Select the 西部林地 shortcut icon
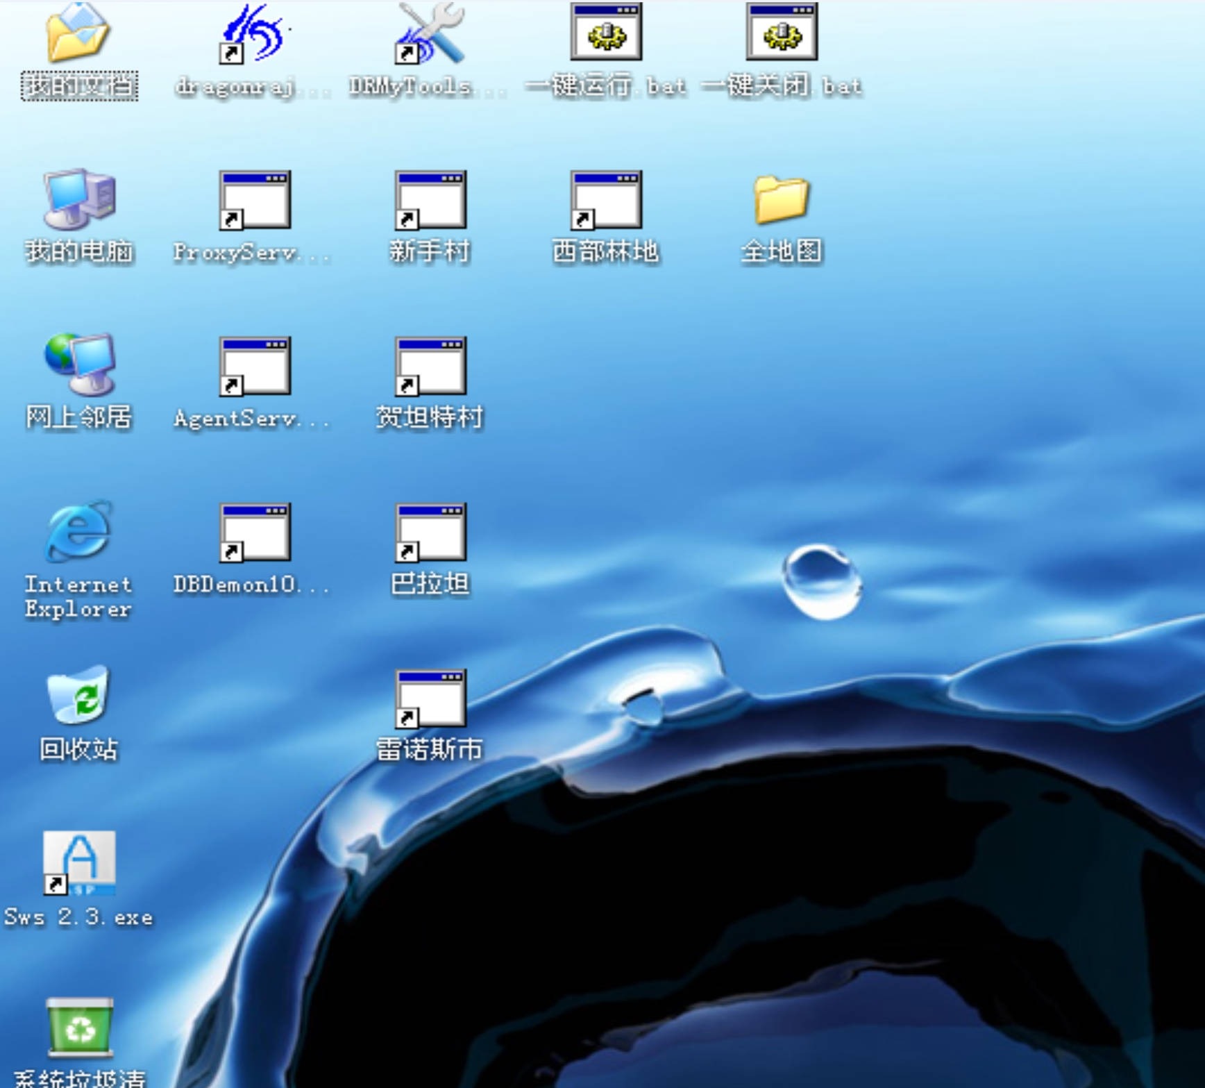The width and height of the screenshot is (1205, 1088). coord(606,200)
